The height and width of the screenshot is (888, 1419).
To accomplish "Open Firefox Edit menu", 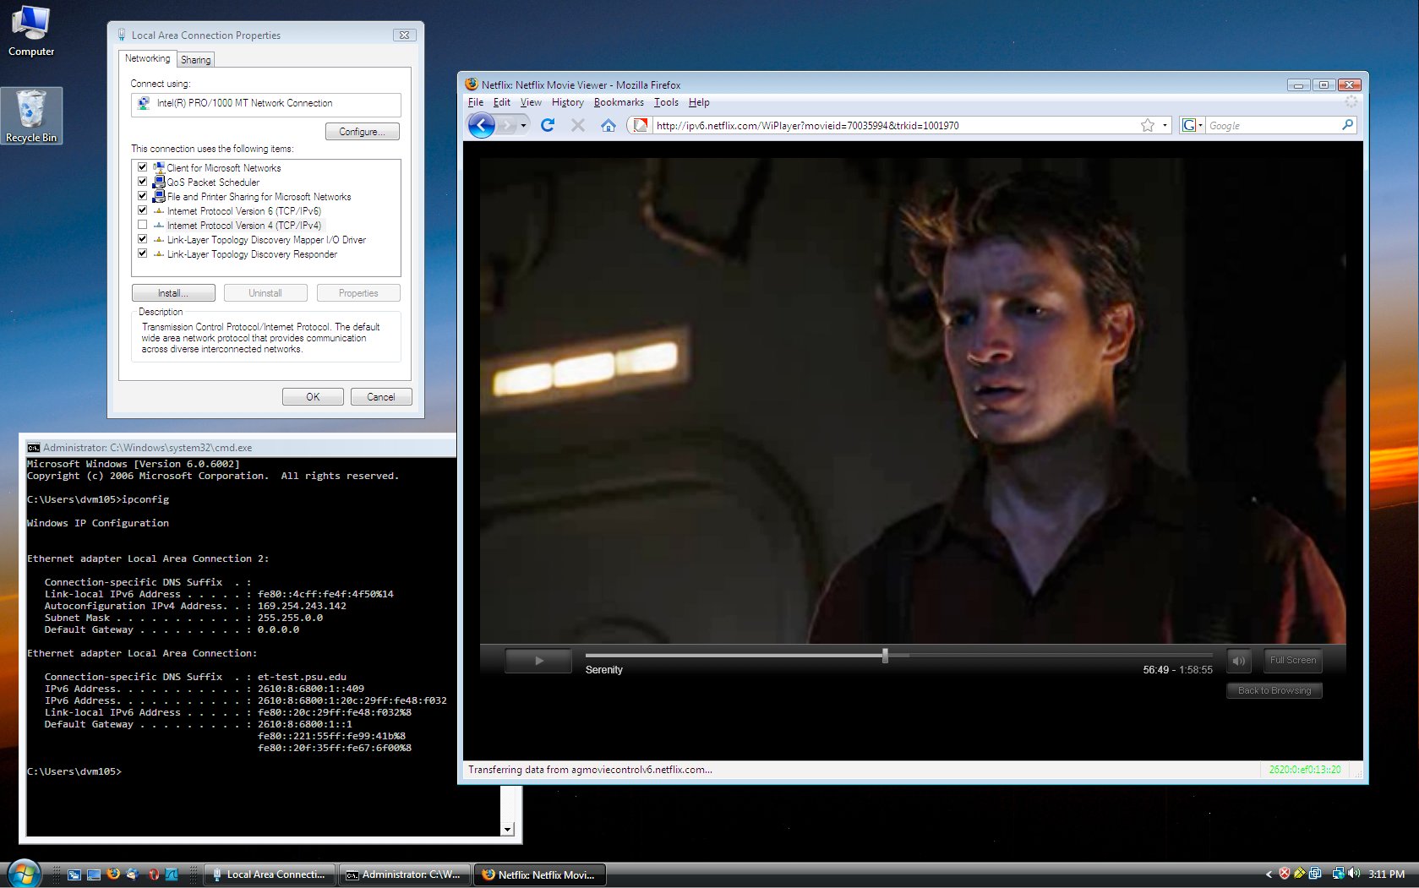I will [502, 102].
